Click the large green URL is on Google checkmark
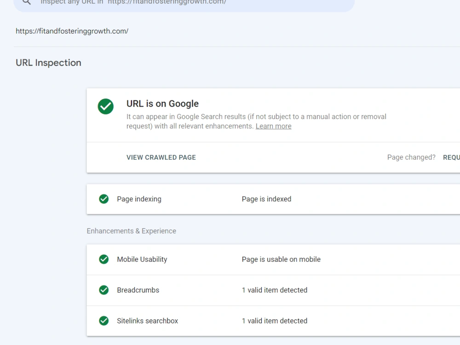The height and width of the screenshot is (345, 460). [x=106, y=107]
